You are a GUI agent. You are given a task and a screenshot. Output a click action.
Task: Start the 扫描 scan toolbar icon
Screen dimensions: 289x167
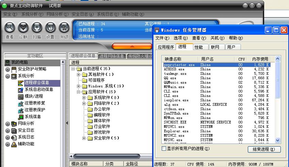pos(37,28)
